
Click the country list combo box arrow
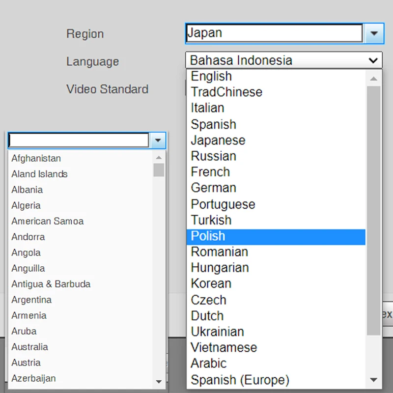tap(157, 140)
